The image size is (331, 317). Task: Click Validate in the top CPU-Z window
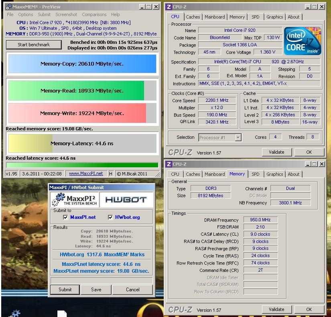276,152
